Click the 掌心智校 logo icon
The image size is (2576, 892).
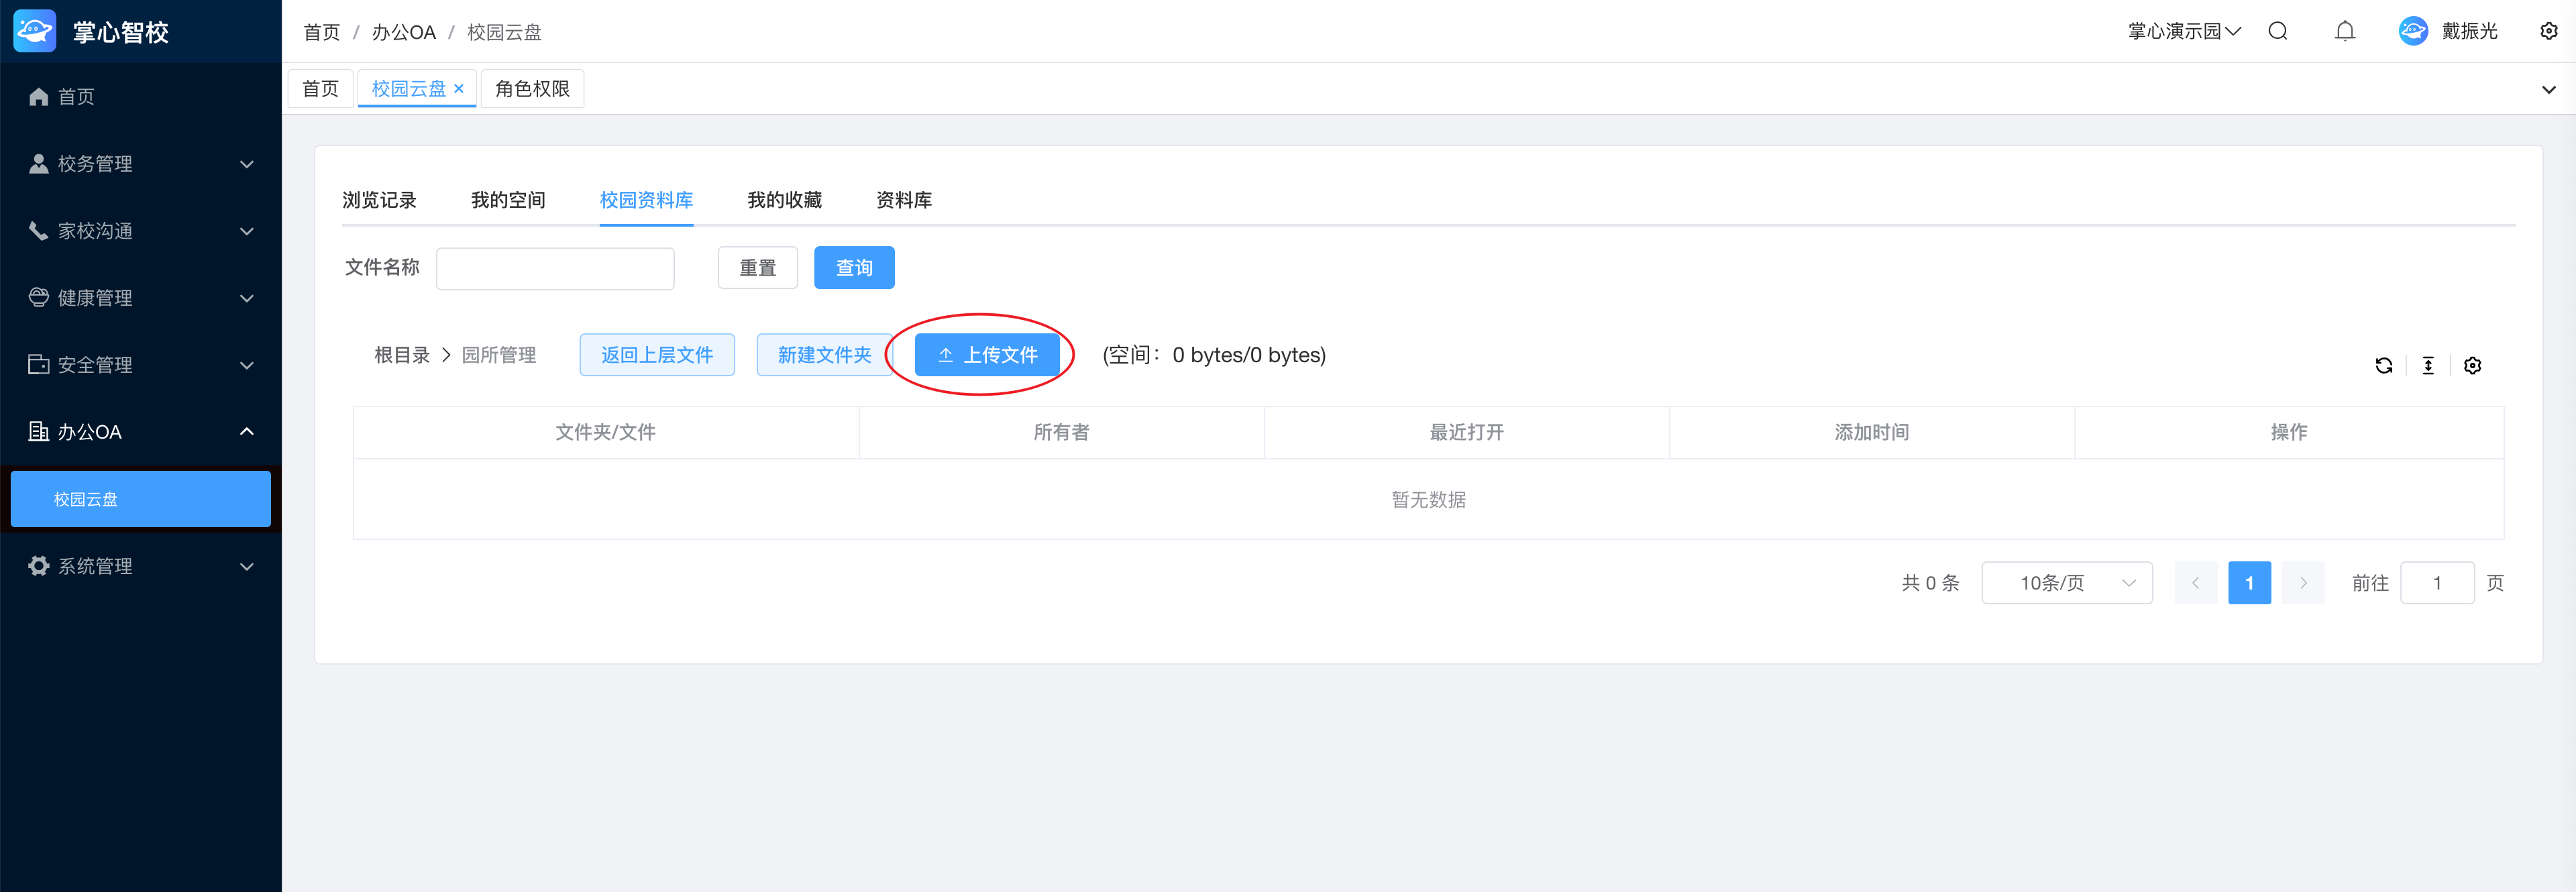(35, 31)
